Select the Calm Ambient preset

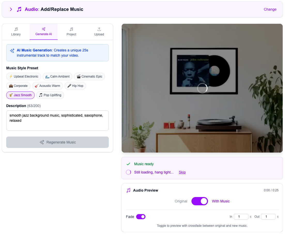pos(57,77)
